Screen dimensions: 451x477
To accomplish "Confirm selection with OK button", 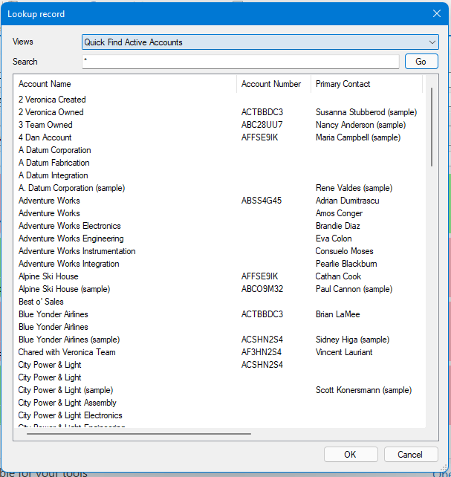I will coord(351,455).
